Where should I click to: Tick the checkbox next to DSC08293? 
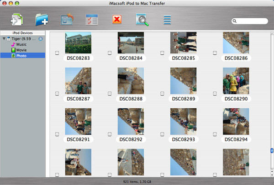pyautogui.click(x=162, y=134)
